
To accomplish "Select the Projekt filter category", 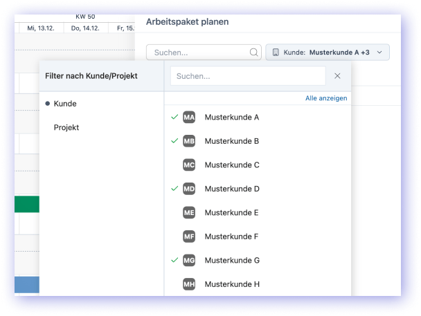I will click(x=66, y=128).
